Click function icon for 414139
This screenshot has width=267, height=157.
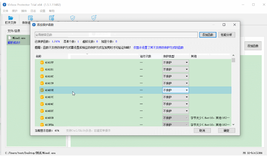point(42,83)
